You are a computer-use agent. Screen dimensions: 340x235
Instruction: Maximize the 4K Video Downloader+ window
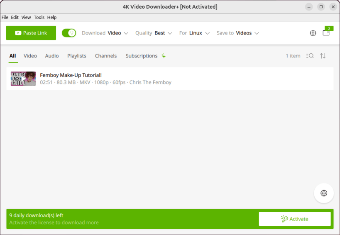(x=321, y=7)
